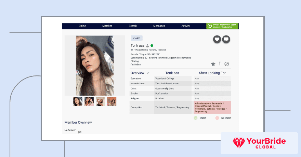
Task: Open chat with the message bubble icon
Action: tap(226, 40)
